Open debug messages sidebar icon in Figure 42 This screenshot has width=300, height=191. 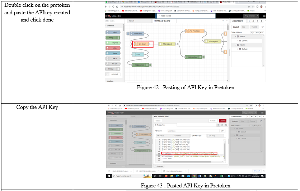tap(257, 21)
